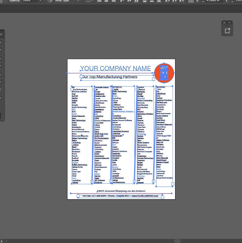Screen dimensions: 242x243
Task: Click the Area Type icon beside its label
Action: click(x=50, y=1)
